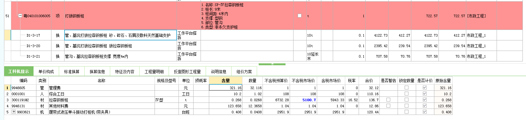Open the 反查图形工程量 tab

pos(187,72)
